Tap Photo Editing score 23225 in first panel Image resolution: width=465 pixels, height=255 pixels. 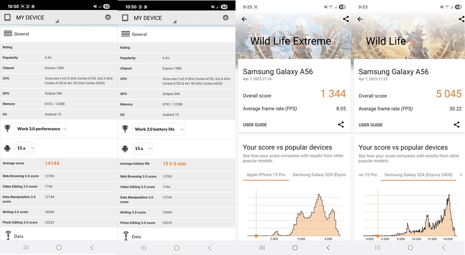pyautogui.click(x=49, y=222)
